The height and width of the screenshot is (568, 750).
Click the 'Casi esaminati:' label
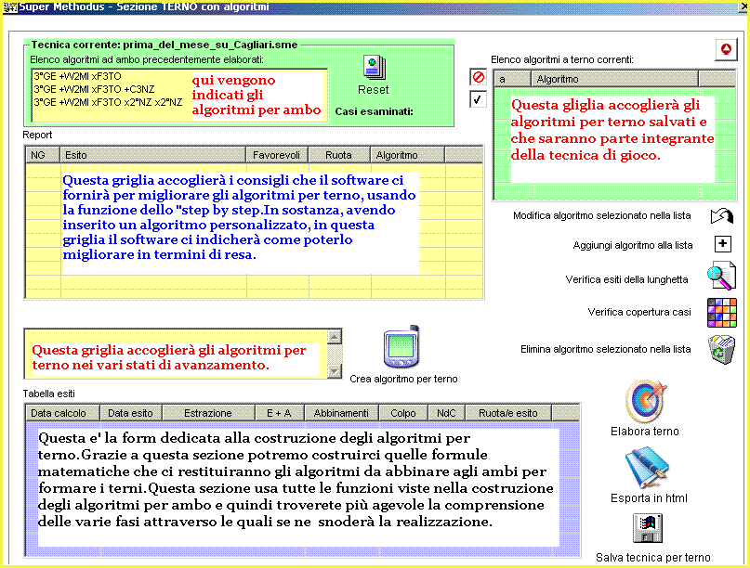tap(374, 111)
